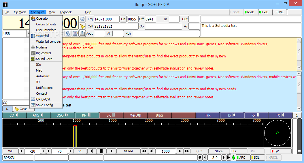Screen dimensions: 304x163
Task: Click the KN macro button
Action: pyautogui.click(x=87, y=115)
